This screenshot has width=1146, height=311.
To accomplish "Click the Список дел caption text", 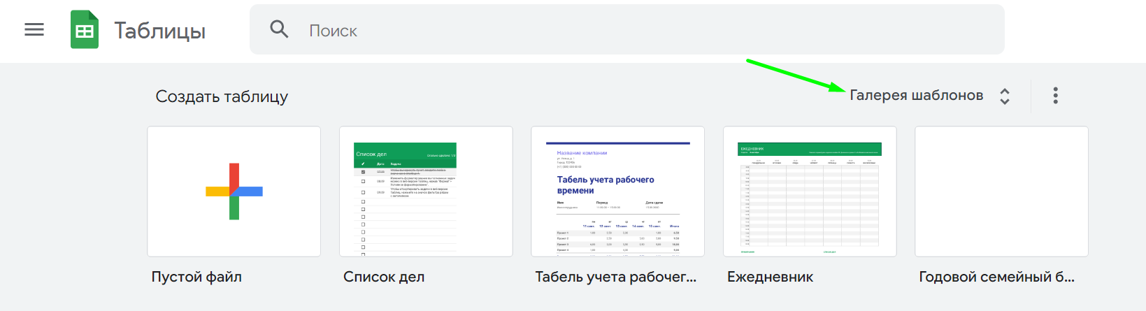I will pyautogui.click(x=384, y=277).
